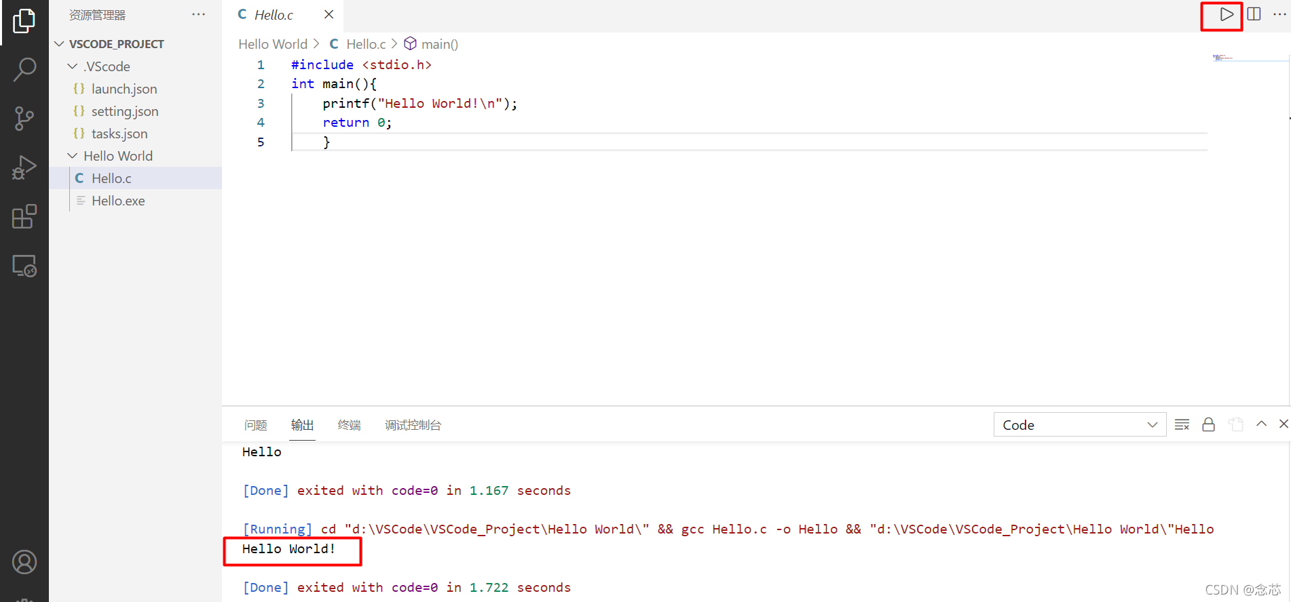Click the int main(){ line

tap(334, 83)
